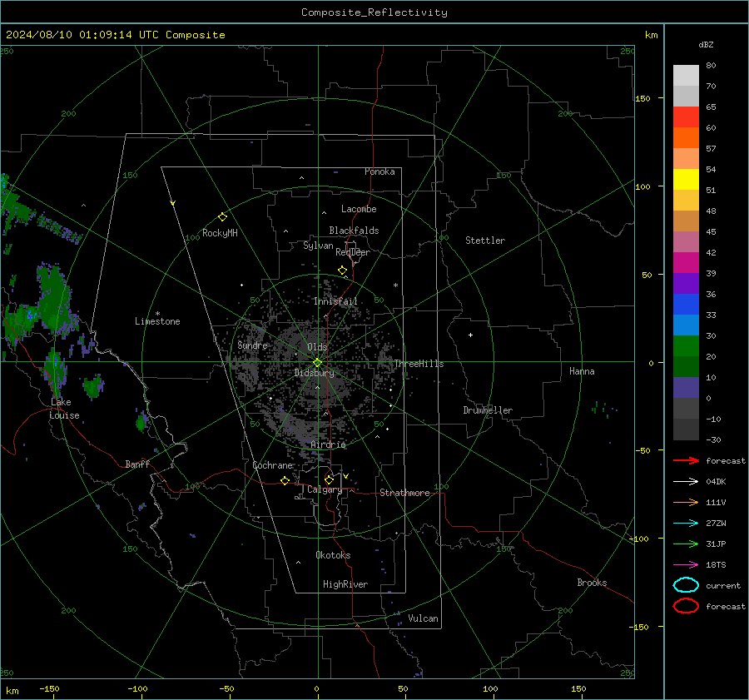749x700 pixels.
Task: Click the Stettler city label
Action: (x=485, y=241)
